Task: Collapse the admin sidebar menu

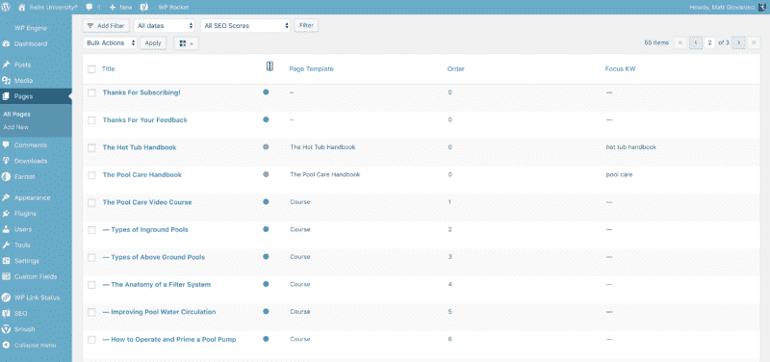Action: click(36, 345)
